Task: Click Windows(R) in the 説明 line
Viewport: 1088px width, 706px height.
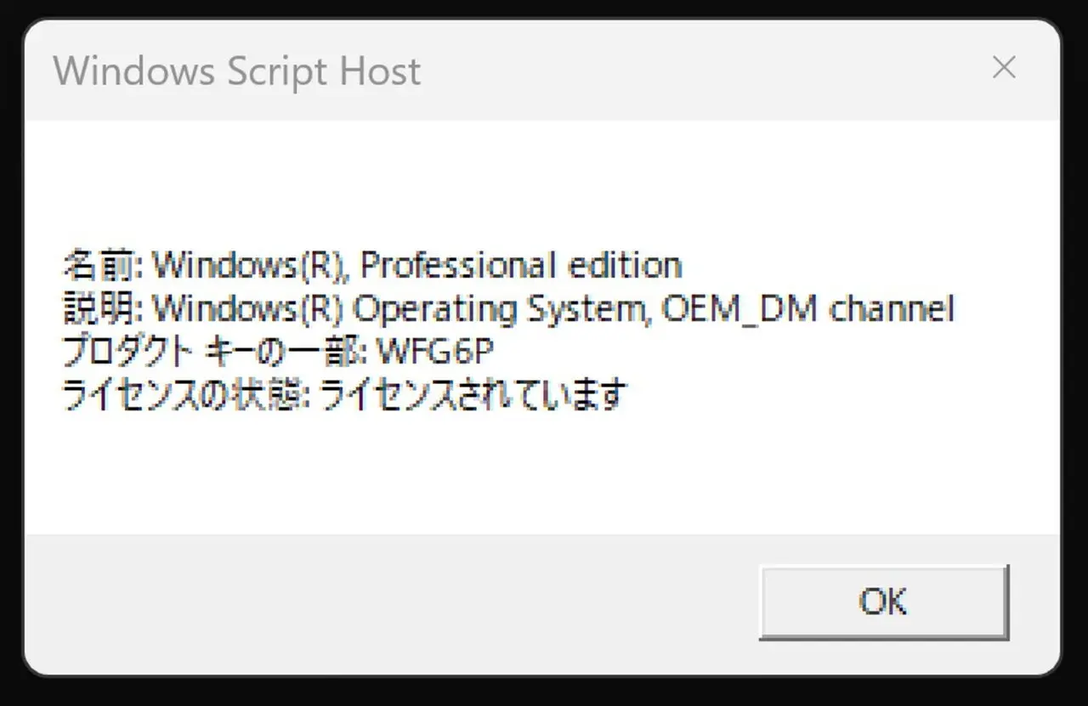Action: [x=248, y=309]
